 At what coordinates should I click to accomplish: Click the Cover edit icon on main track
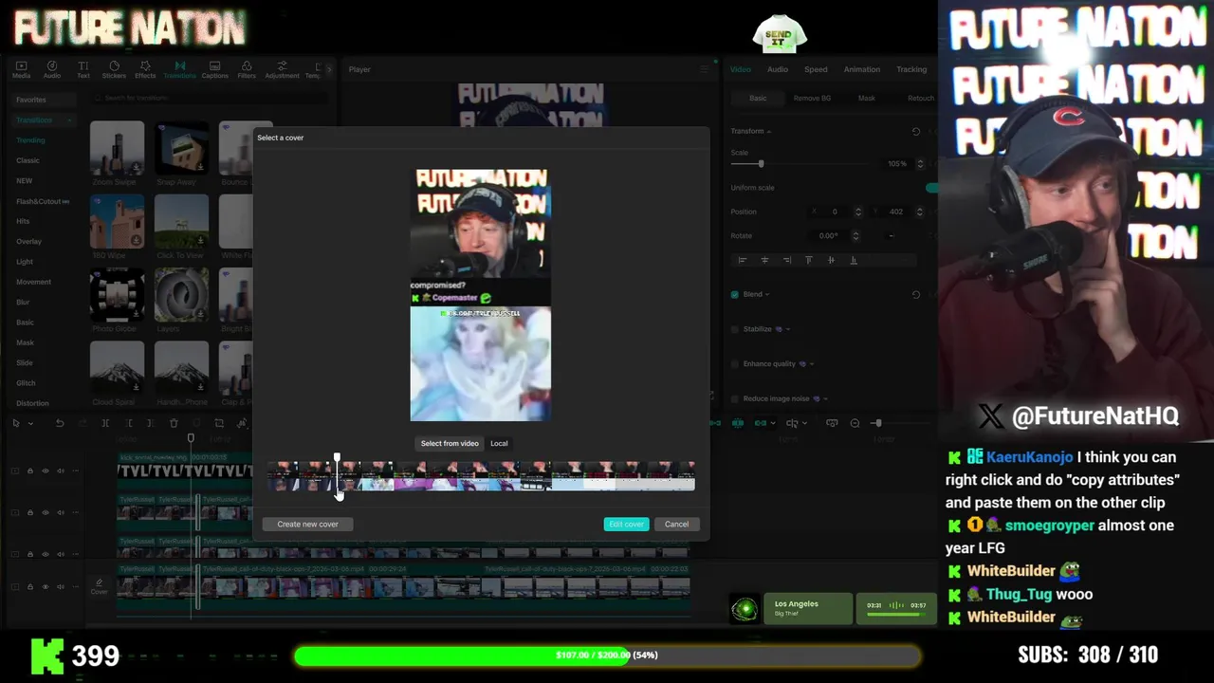[99, 586]
